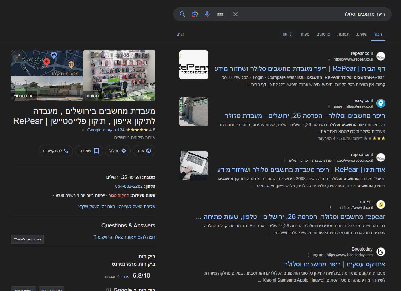Save the business with שמירה button
401x291 pixels.
[x=88, y=151]
